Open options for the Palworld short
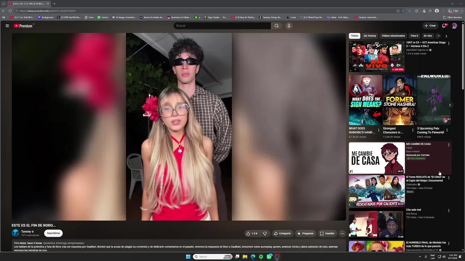The image size is (465, 261). pyautogui.click(x=447, y=130)
